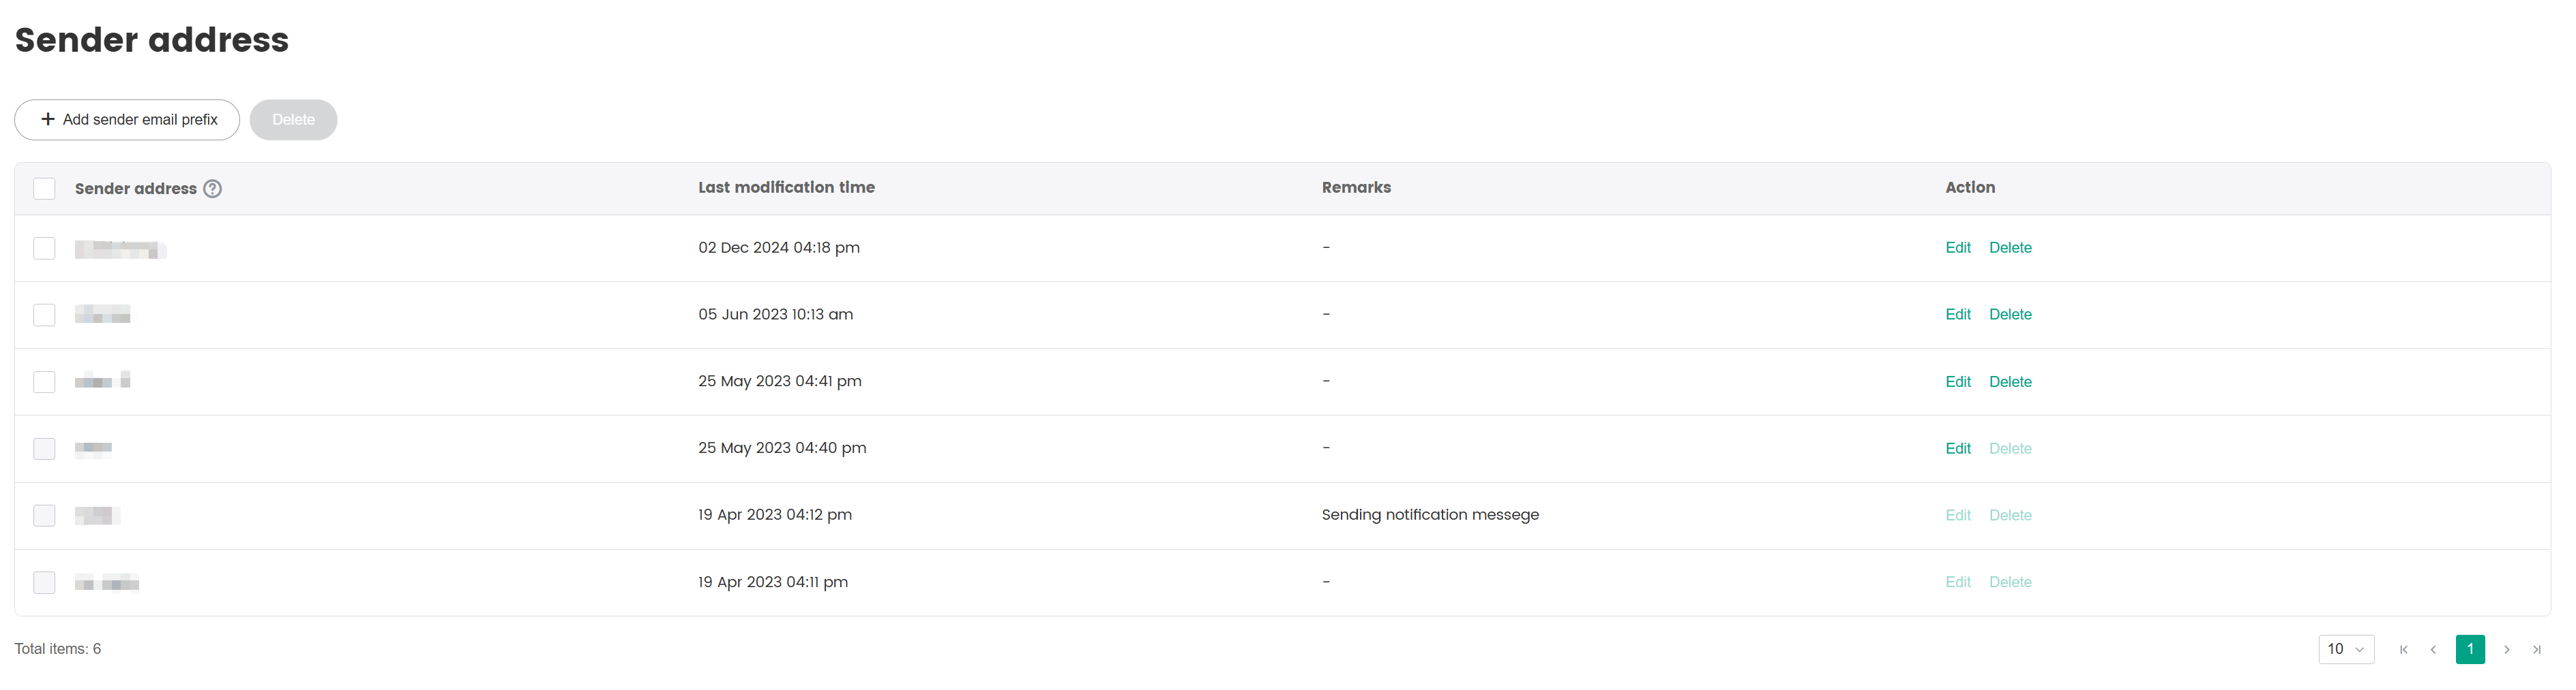
Task: Delete the sender modified 02 Dec 2024
Action: pyautogui.click(x=2009, y=248)
